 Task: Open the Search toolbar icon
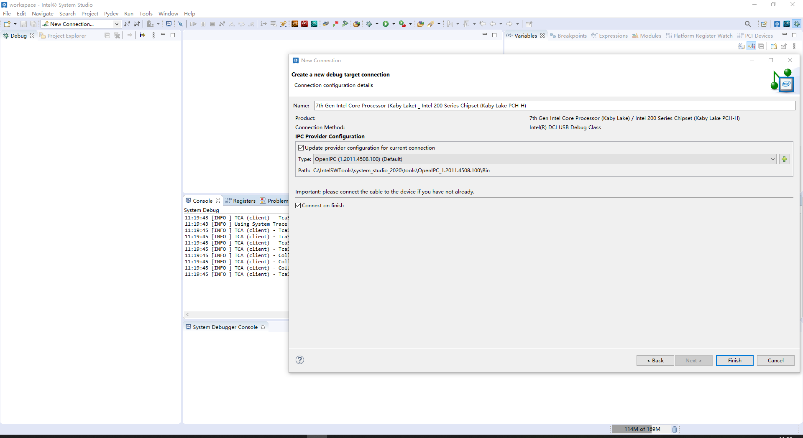pos(748,24)
